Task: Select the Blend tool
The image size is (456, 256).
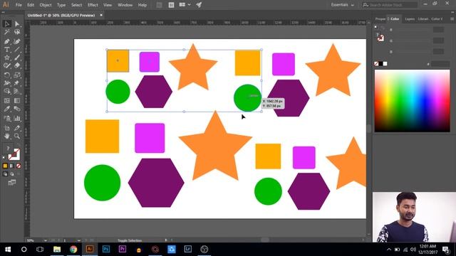Action: coord(17,109)
